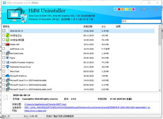Select the Figma checkbox
163x119 pixels.
point(4,58)
